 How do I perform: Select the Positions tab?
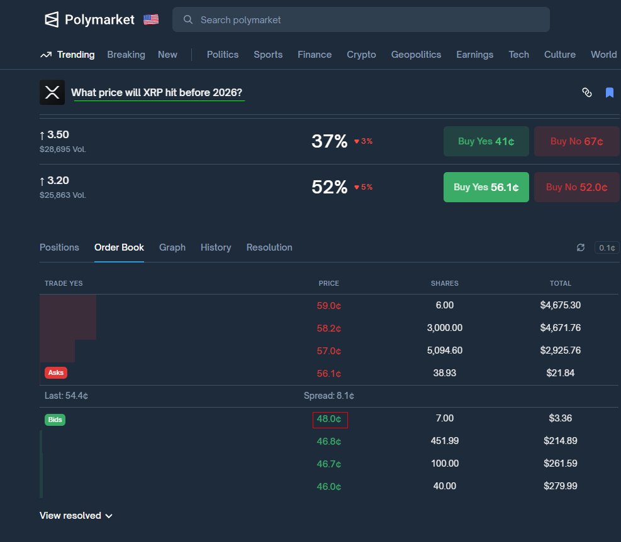(x=59, y=247)
